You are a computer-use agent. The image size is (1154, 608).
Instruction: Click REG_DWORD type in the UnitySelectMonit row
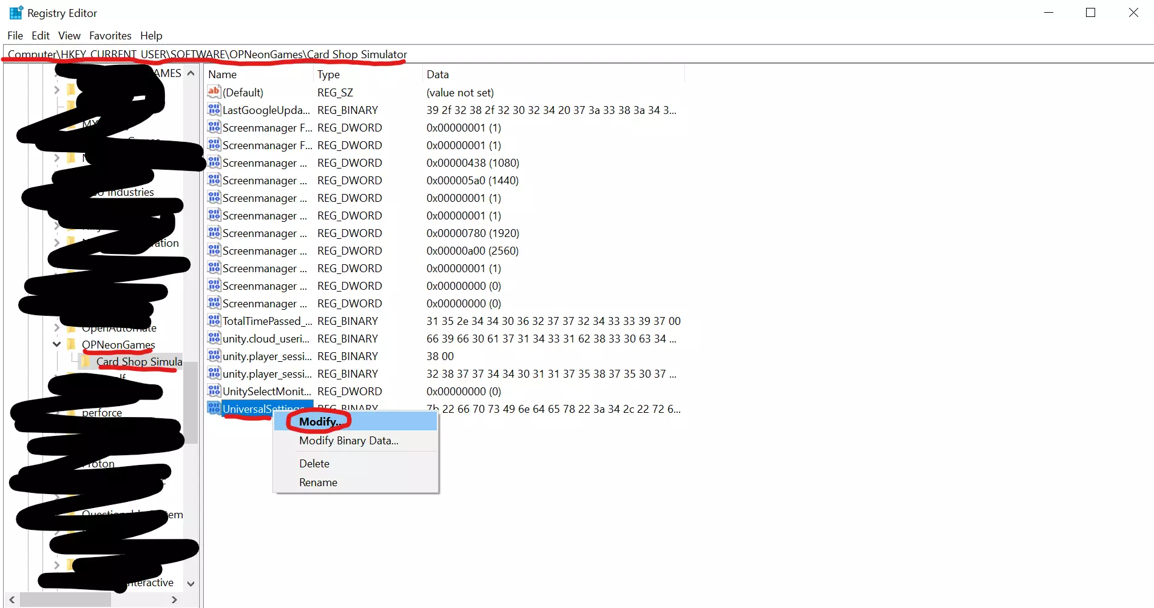pos(349,391)
